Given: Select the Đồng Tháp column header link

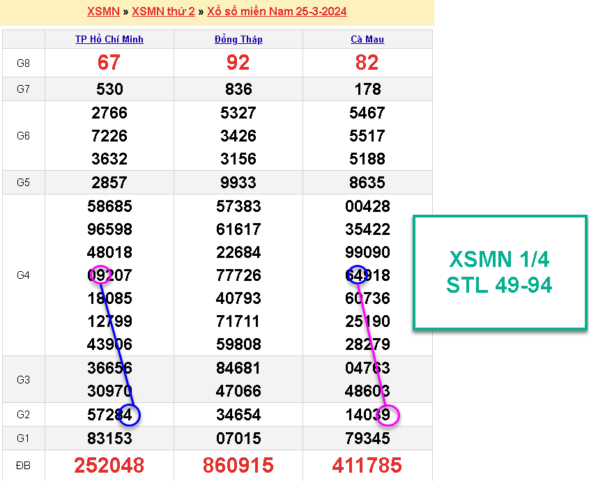Looking at the screenshot, I should pos(238,39).
